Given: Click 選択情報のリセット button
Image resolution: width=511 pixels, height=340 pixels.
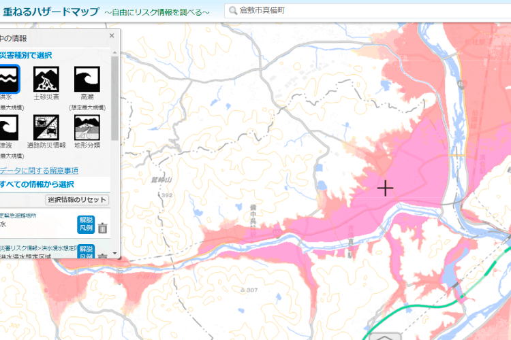Looking at the screenshot, I should point(77,200).
